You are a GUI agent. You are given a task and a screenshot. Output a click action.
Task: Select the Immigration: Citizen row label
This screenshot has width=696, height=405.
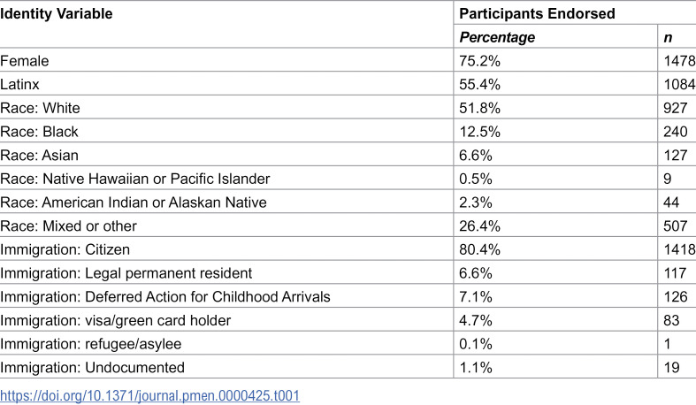[x=65, y=249]
